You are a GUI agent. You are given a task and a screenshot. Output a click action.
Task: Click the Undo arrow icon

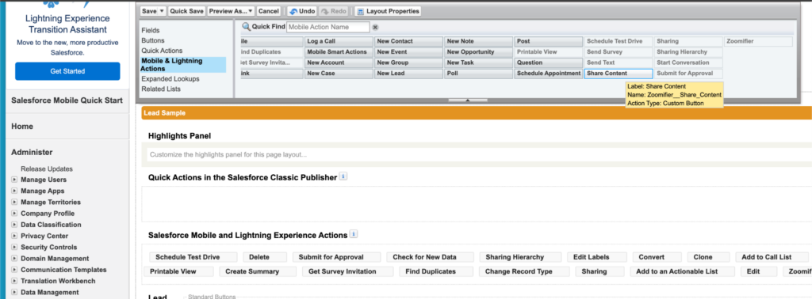[293, 11]
